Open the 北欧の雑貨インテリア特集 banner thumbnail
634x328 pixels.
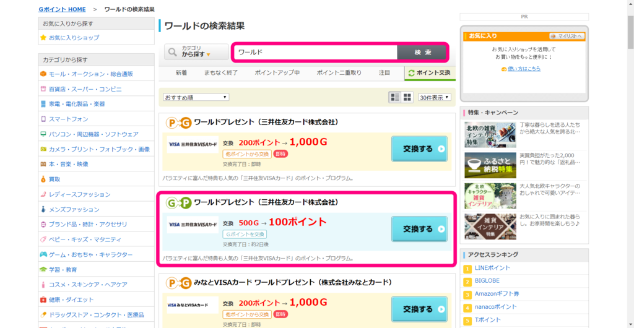coord(490,135)
